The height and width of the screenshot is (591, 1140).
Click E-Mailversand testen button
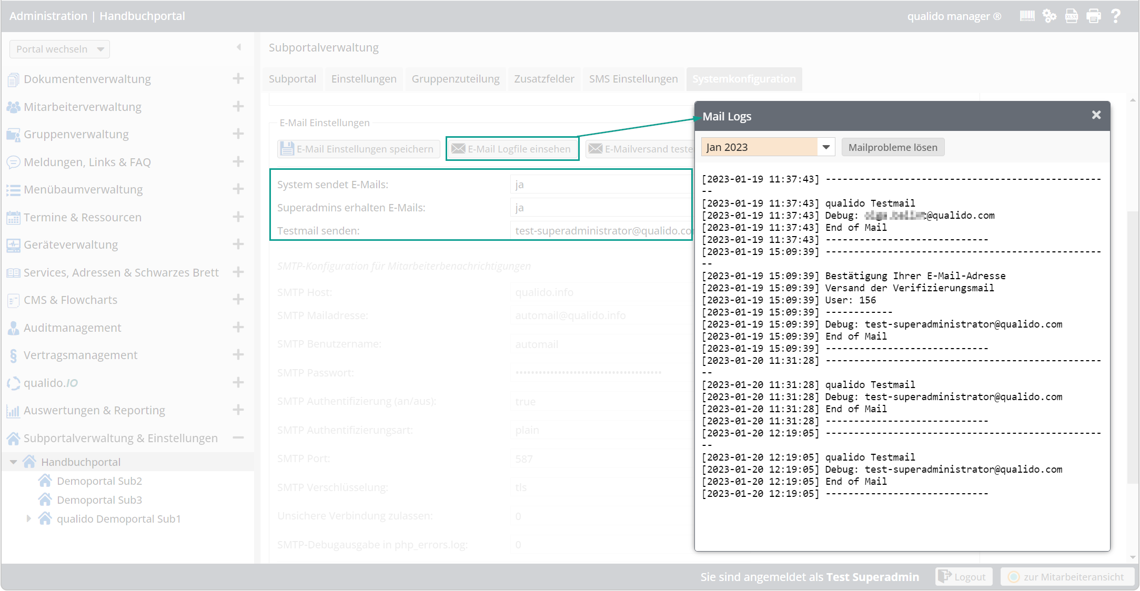[641, 149]
